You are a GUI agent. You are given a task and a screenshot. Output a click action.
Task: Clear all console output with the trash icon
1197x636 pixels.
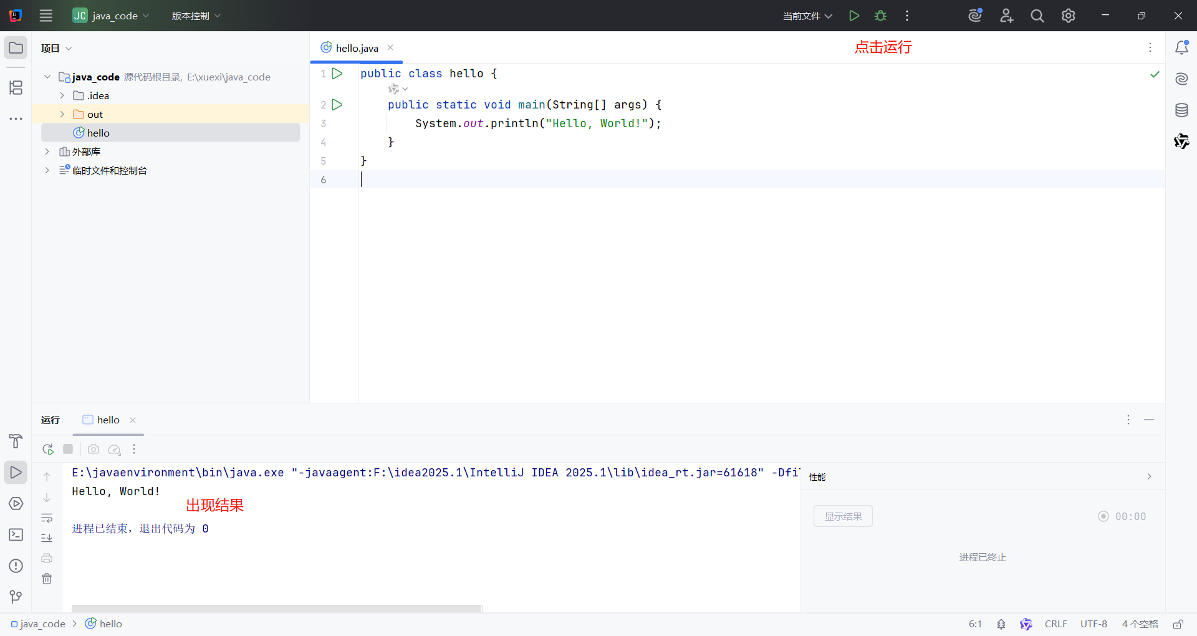tap(47, 579)
